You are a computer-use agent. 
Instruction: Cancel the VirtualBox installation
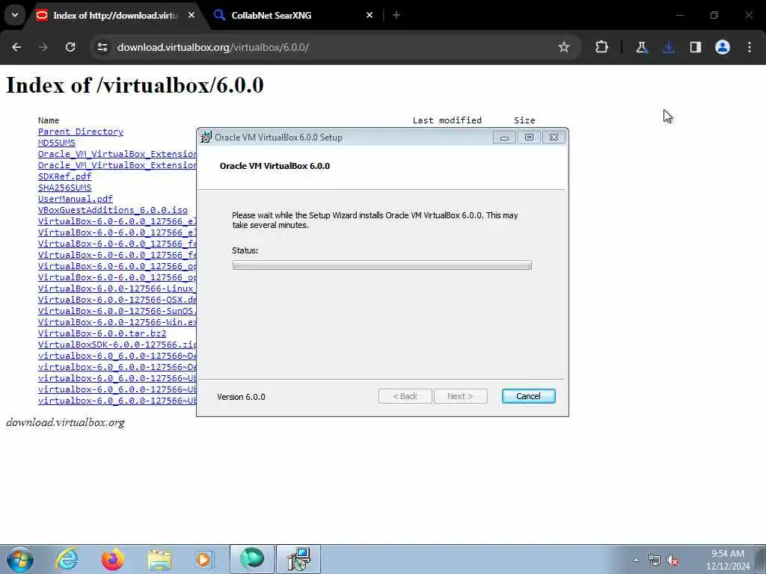[528, 396]
